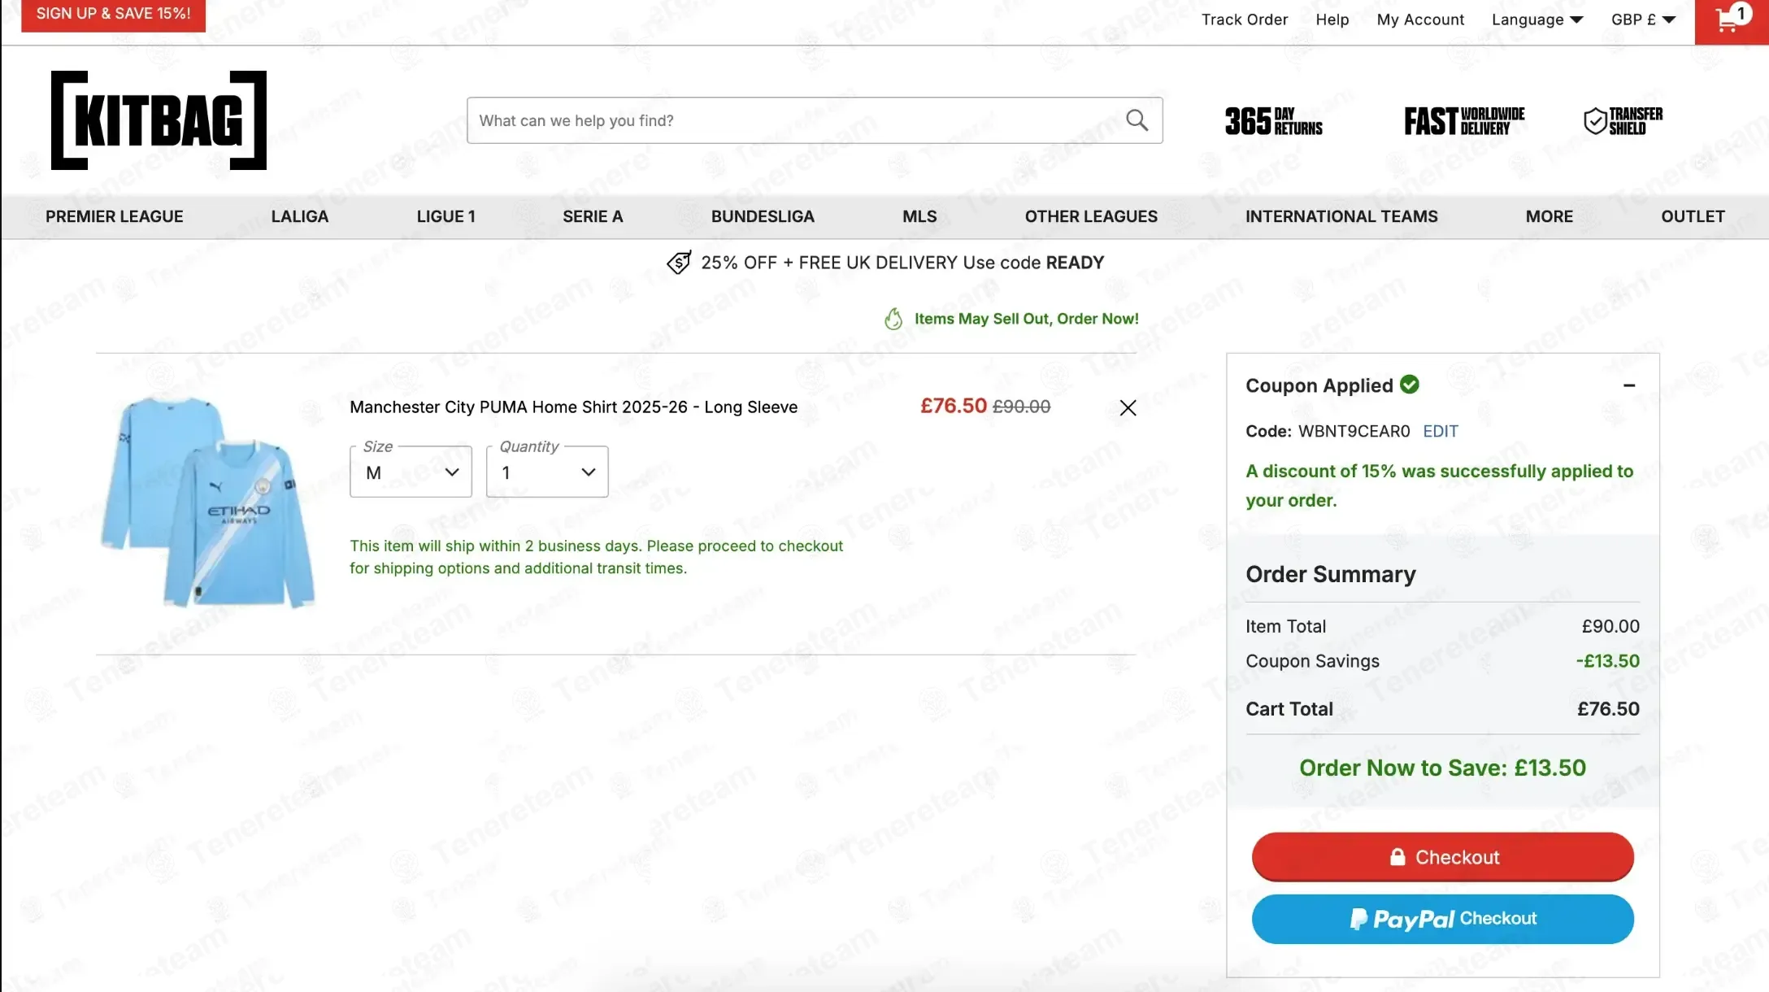The image size is (1769, 992).
Task: Open Ligue 1 menu
Action: click(x=446, y=216)
